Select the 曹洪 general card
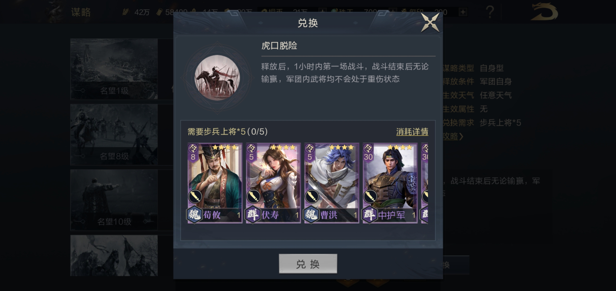Viewport: 616px width, 291px height. pyautogui.click(x=332, y=183)
